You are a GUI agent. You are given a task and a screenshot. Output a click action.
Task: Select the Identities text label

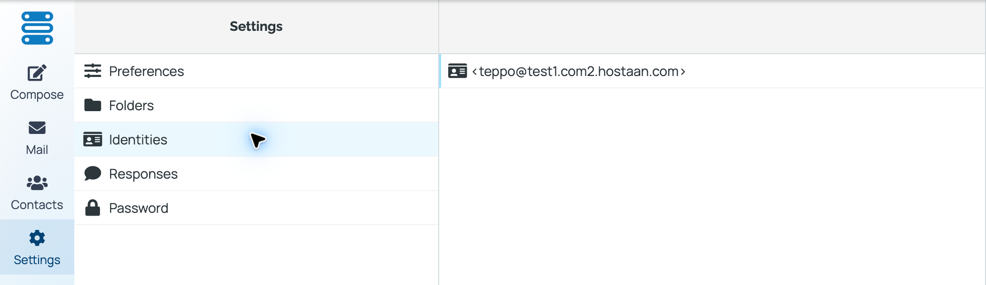[x=138, y=140]
